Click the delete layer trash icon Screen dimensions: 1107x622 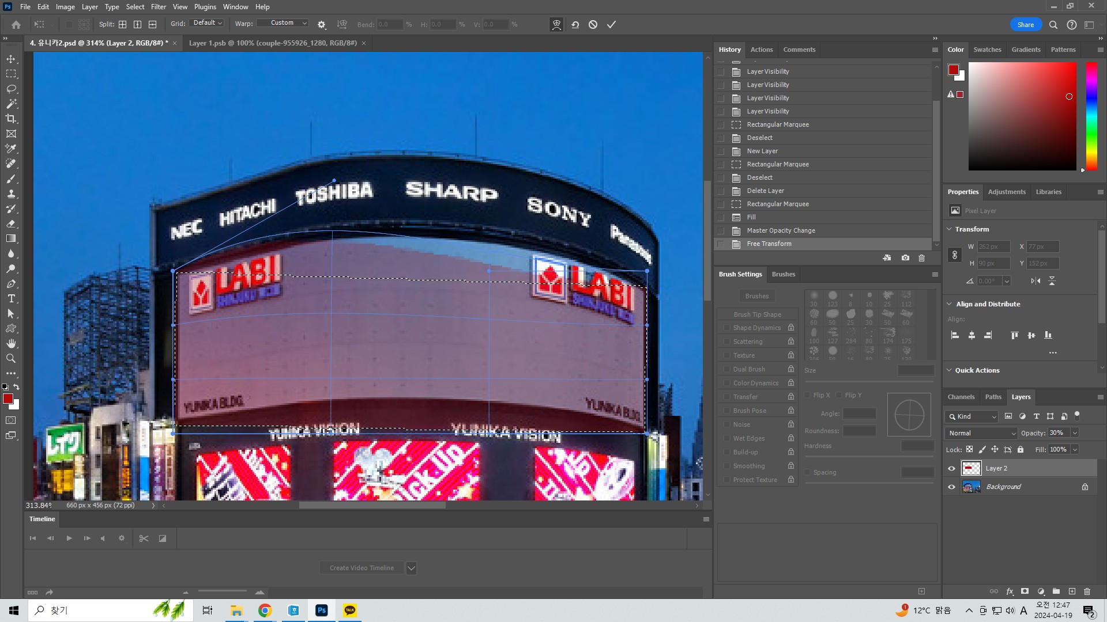click(x=1087, y=591)
